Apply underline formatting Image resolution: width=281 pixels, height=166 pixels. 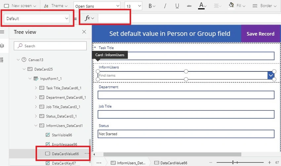click(x=177, y=6)
